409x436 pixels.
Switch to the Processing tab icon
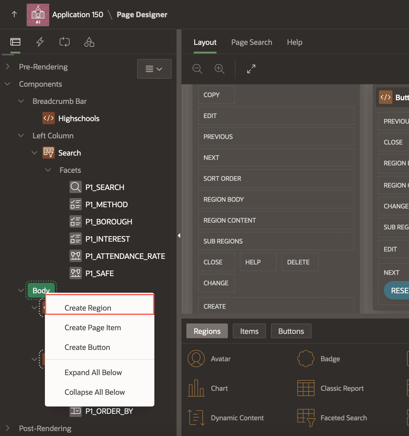tap(65, 42)
